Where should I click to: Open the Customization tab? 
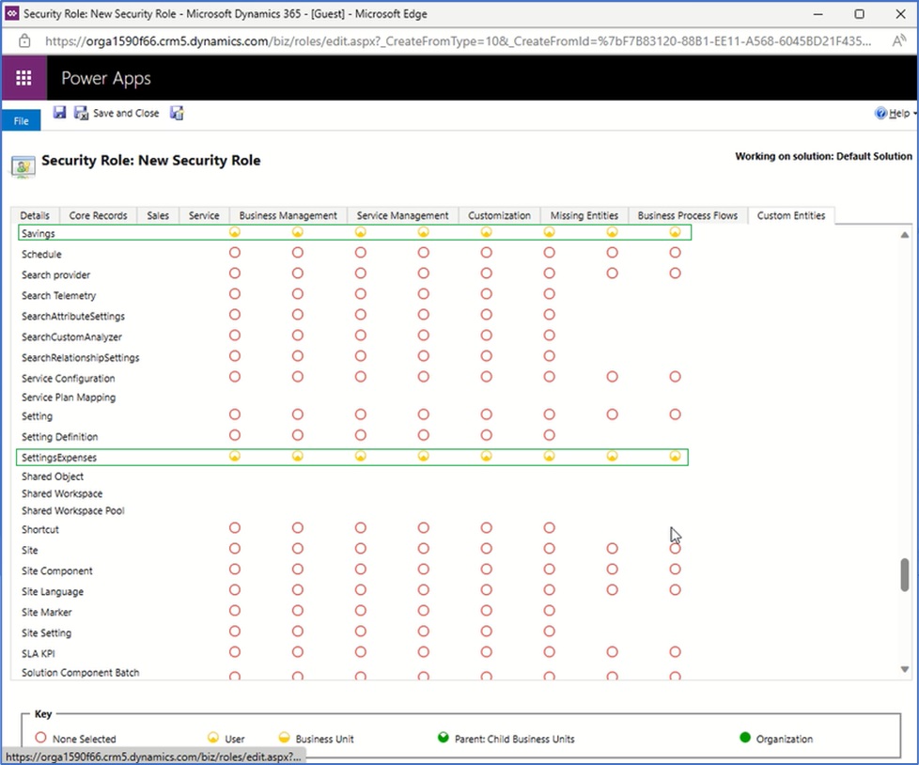click(499, 215)
